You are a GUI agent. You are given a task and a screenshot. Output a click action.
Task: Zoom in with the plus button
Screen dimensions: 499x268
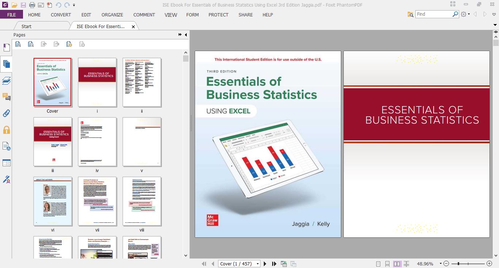(489, 264)
